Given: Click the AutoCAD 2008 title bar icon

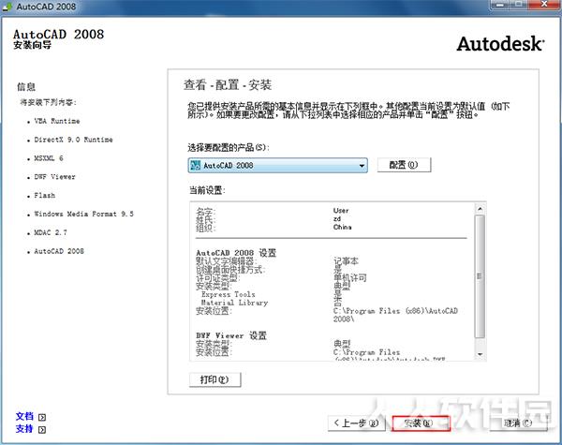Looking at the screenshot, I should pyautogui.click(x=7, y=7).
